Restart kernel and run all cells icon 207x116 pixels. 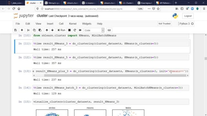click(x=80, y=30)
